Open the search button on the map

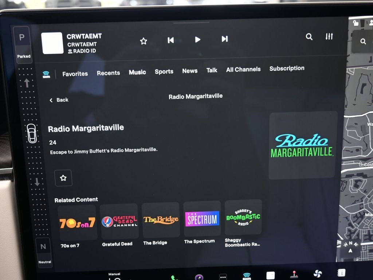pyautogui.click(x=363, y=41)
